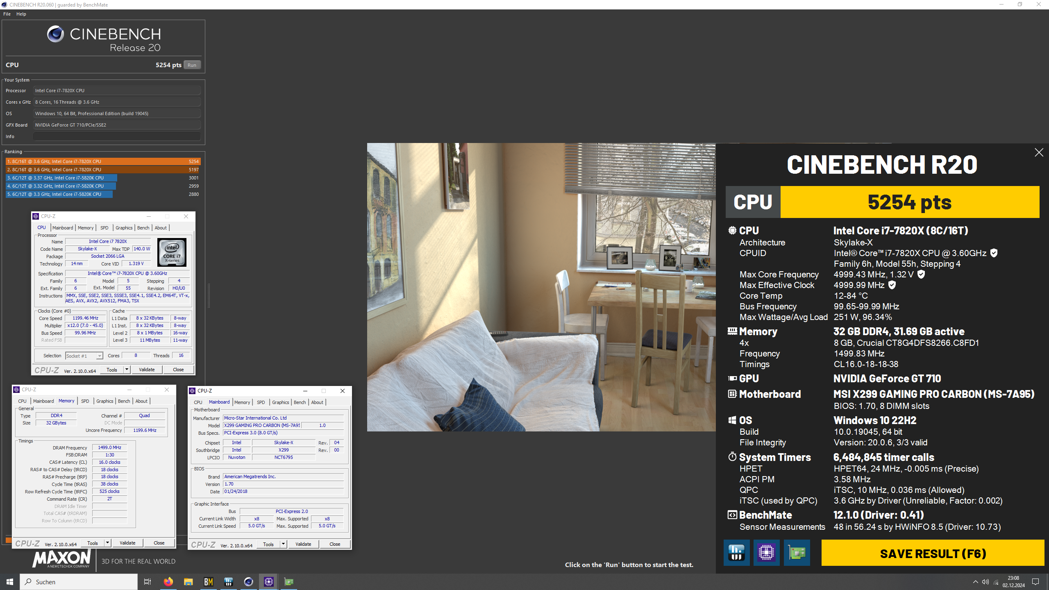This screenshot has width=1049, height=590.
Task: Open CPU-Z icon in the BenchMate panel
Action: click(x=766, y=553)
